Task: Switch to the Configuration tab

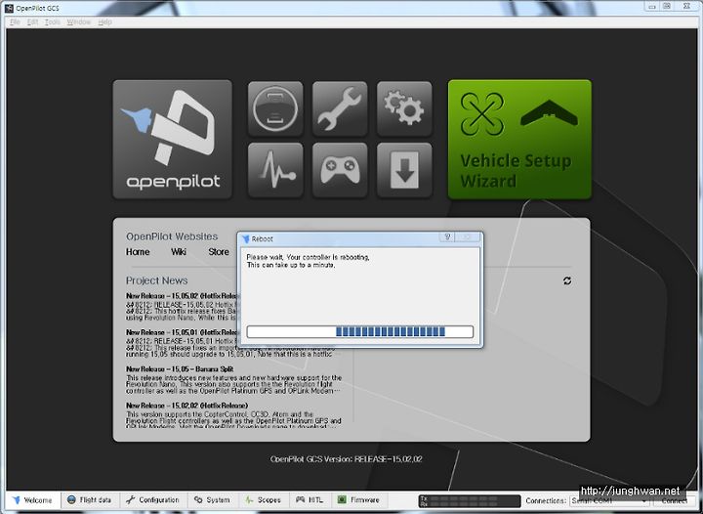Action: [153, 499]
